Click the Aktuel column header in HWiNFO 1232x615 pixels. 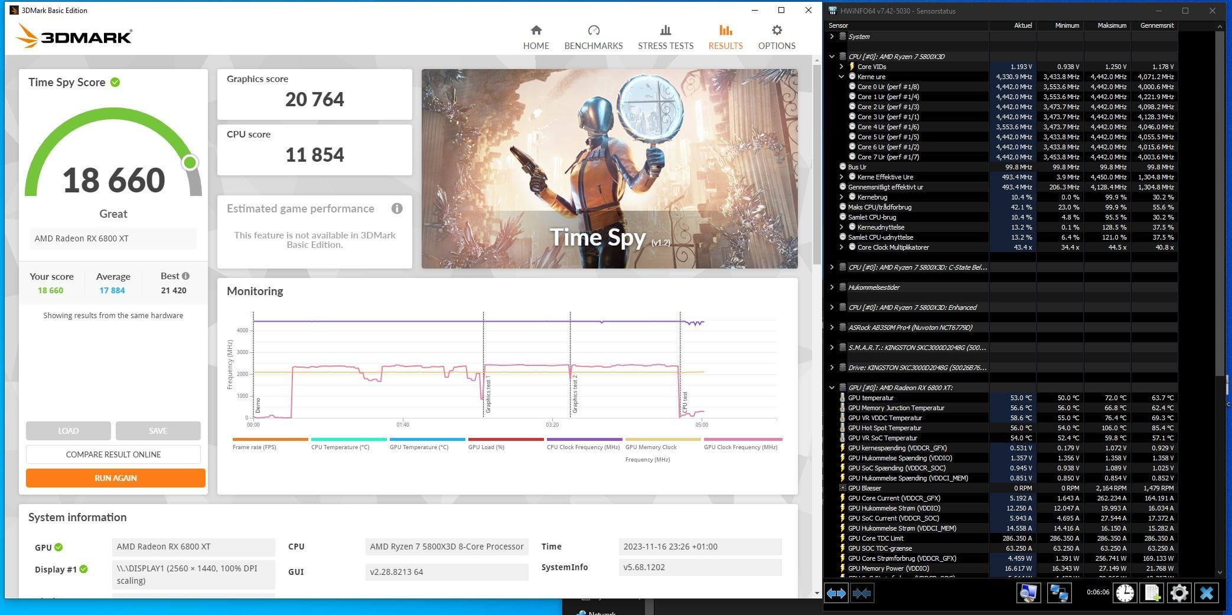click(1012, 25)
